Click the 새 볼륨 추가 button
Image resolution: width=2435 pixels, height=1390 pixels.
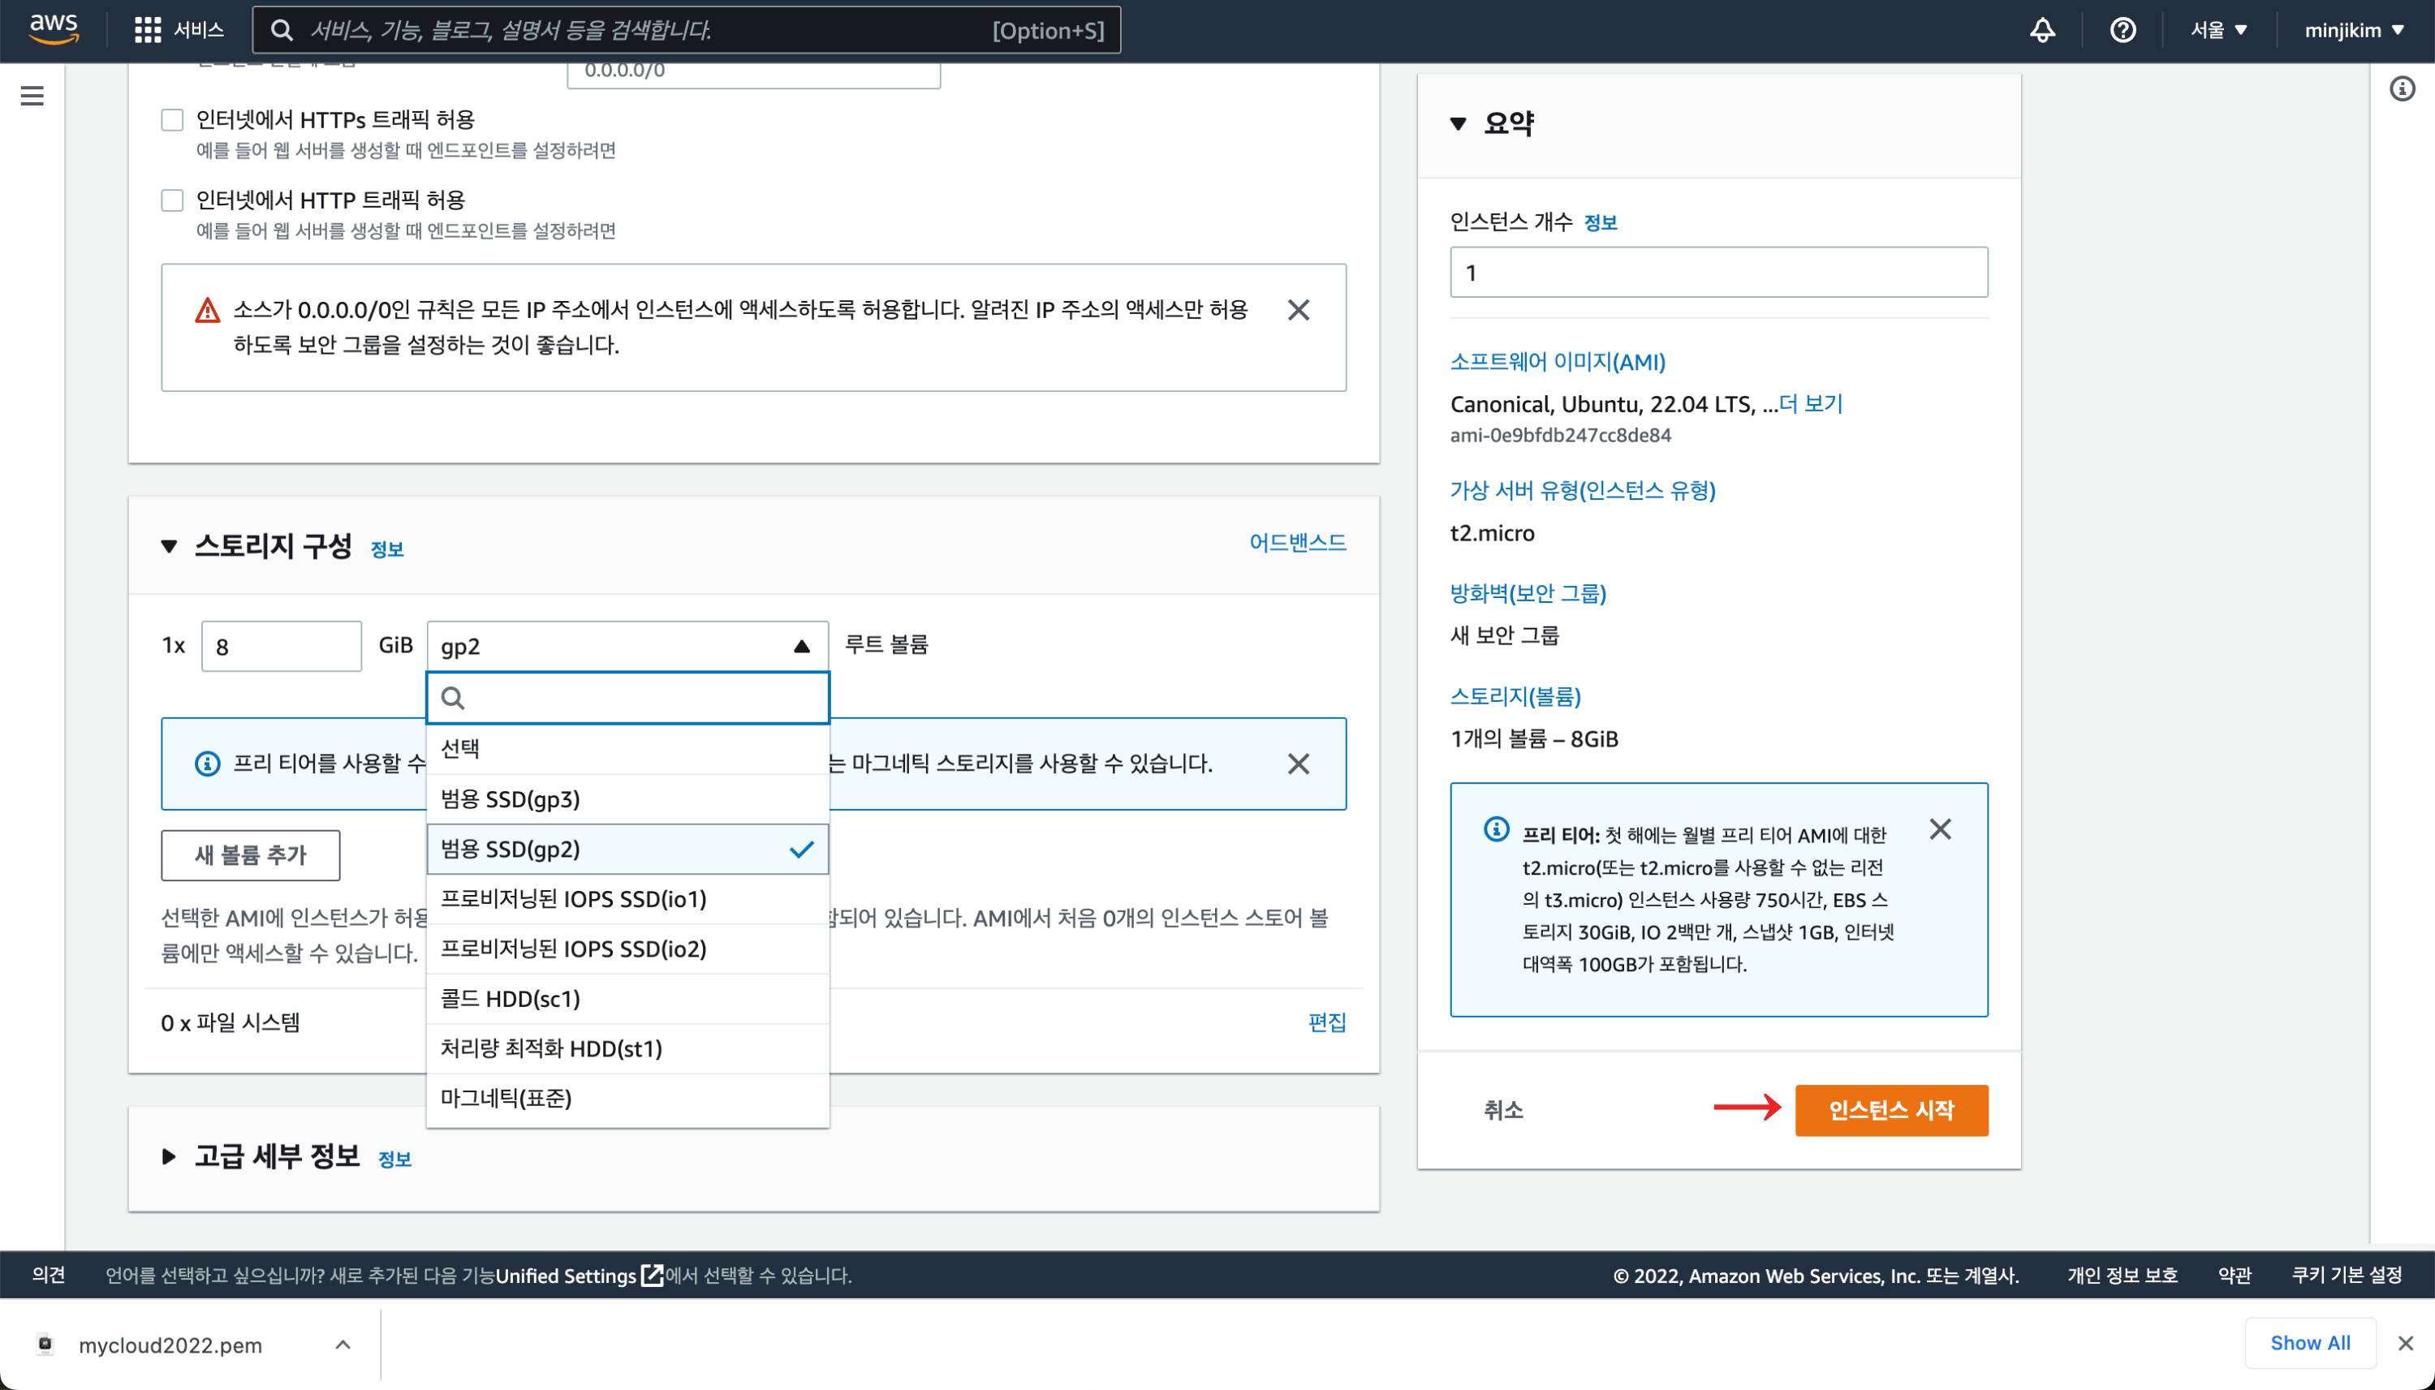pos(250,854)
